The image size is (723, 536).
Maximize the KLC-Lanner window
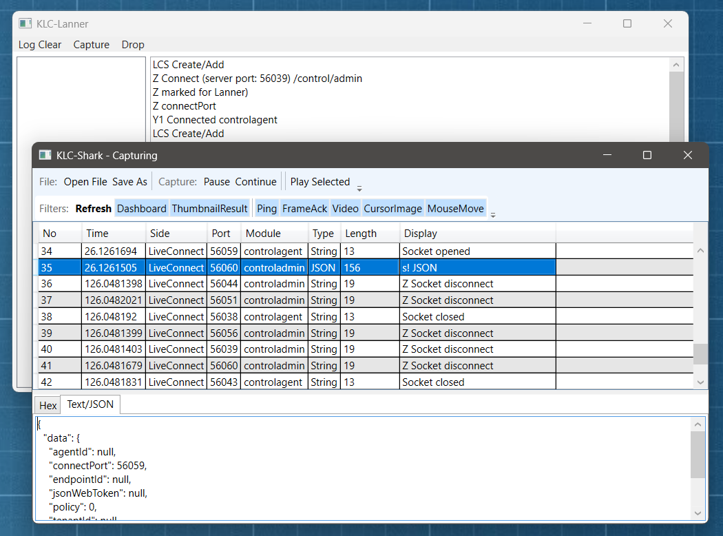[627, 23]
